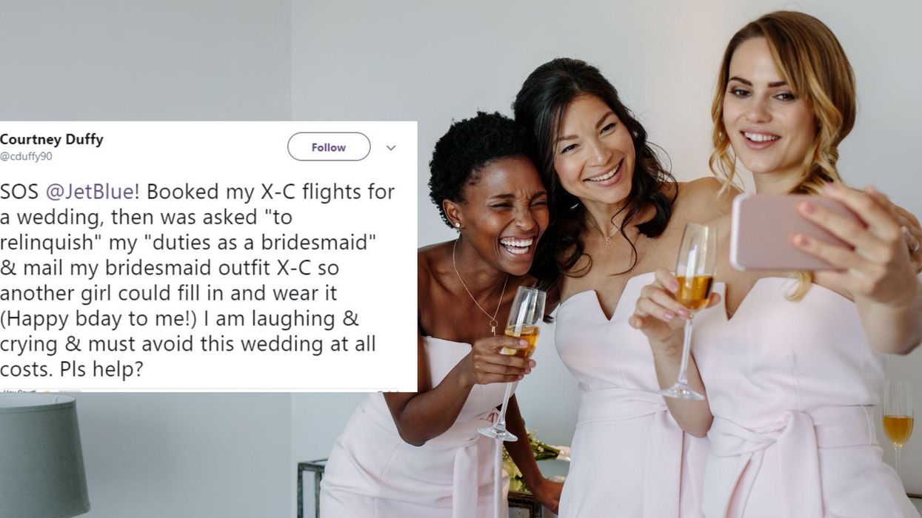Click the "SOS" word starting the tweet
Viewport: 922px width, 518px height.
click(x=20, y=192)
